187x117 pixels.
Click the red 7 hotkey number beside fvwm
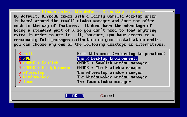pyautogui.click(x=20, y=82)
